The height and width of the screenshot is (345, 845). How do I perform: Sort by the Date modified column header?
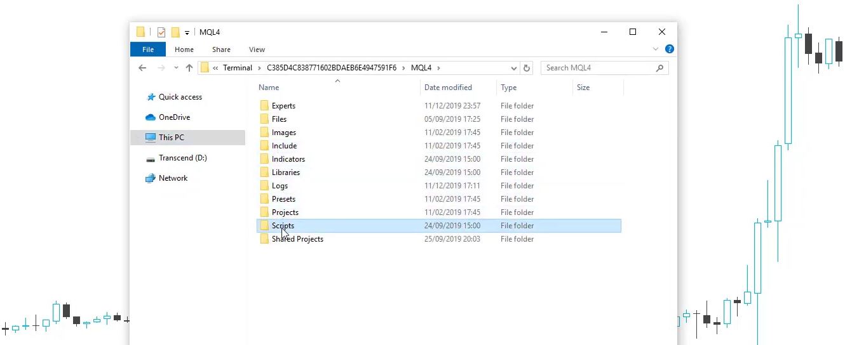point(448,88)
